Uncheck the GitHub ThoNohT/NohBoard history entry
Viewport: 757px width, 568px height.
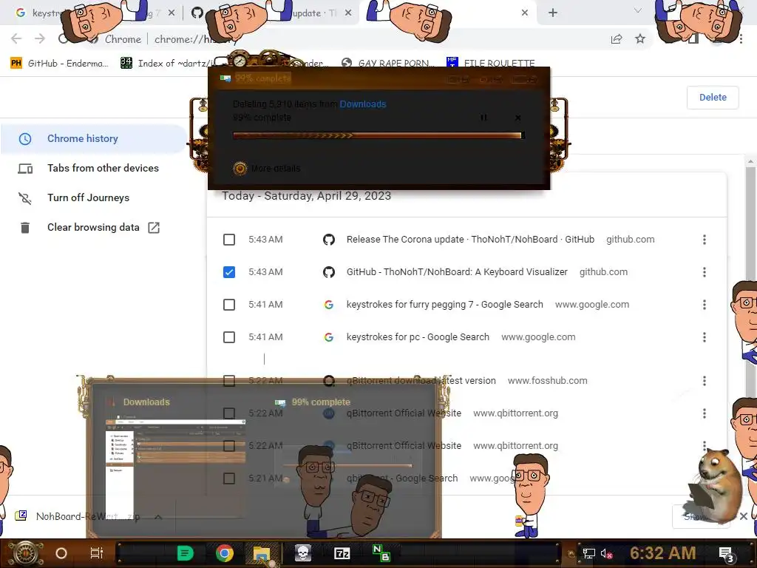229,272
